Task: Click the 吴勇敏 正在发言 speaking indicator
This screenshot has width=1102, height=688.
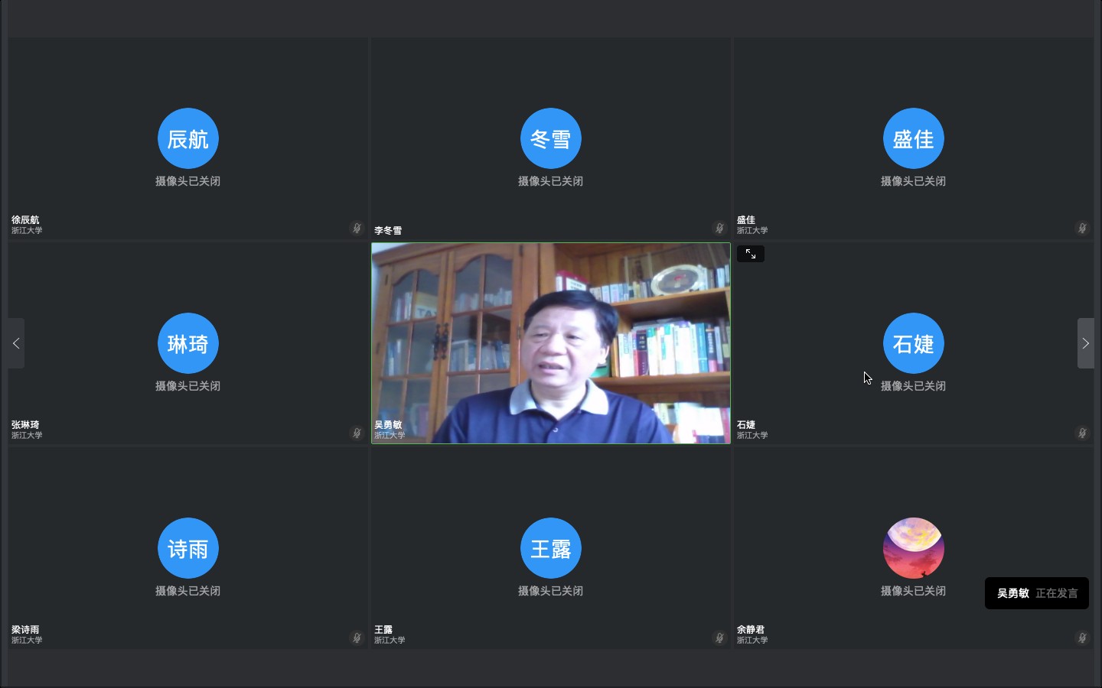Action: [1036, 593]
